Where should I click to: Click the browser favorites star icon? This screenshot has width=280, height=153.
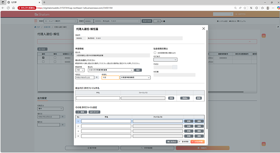click(246, 7)
